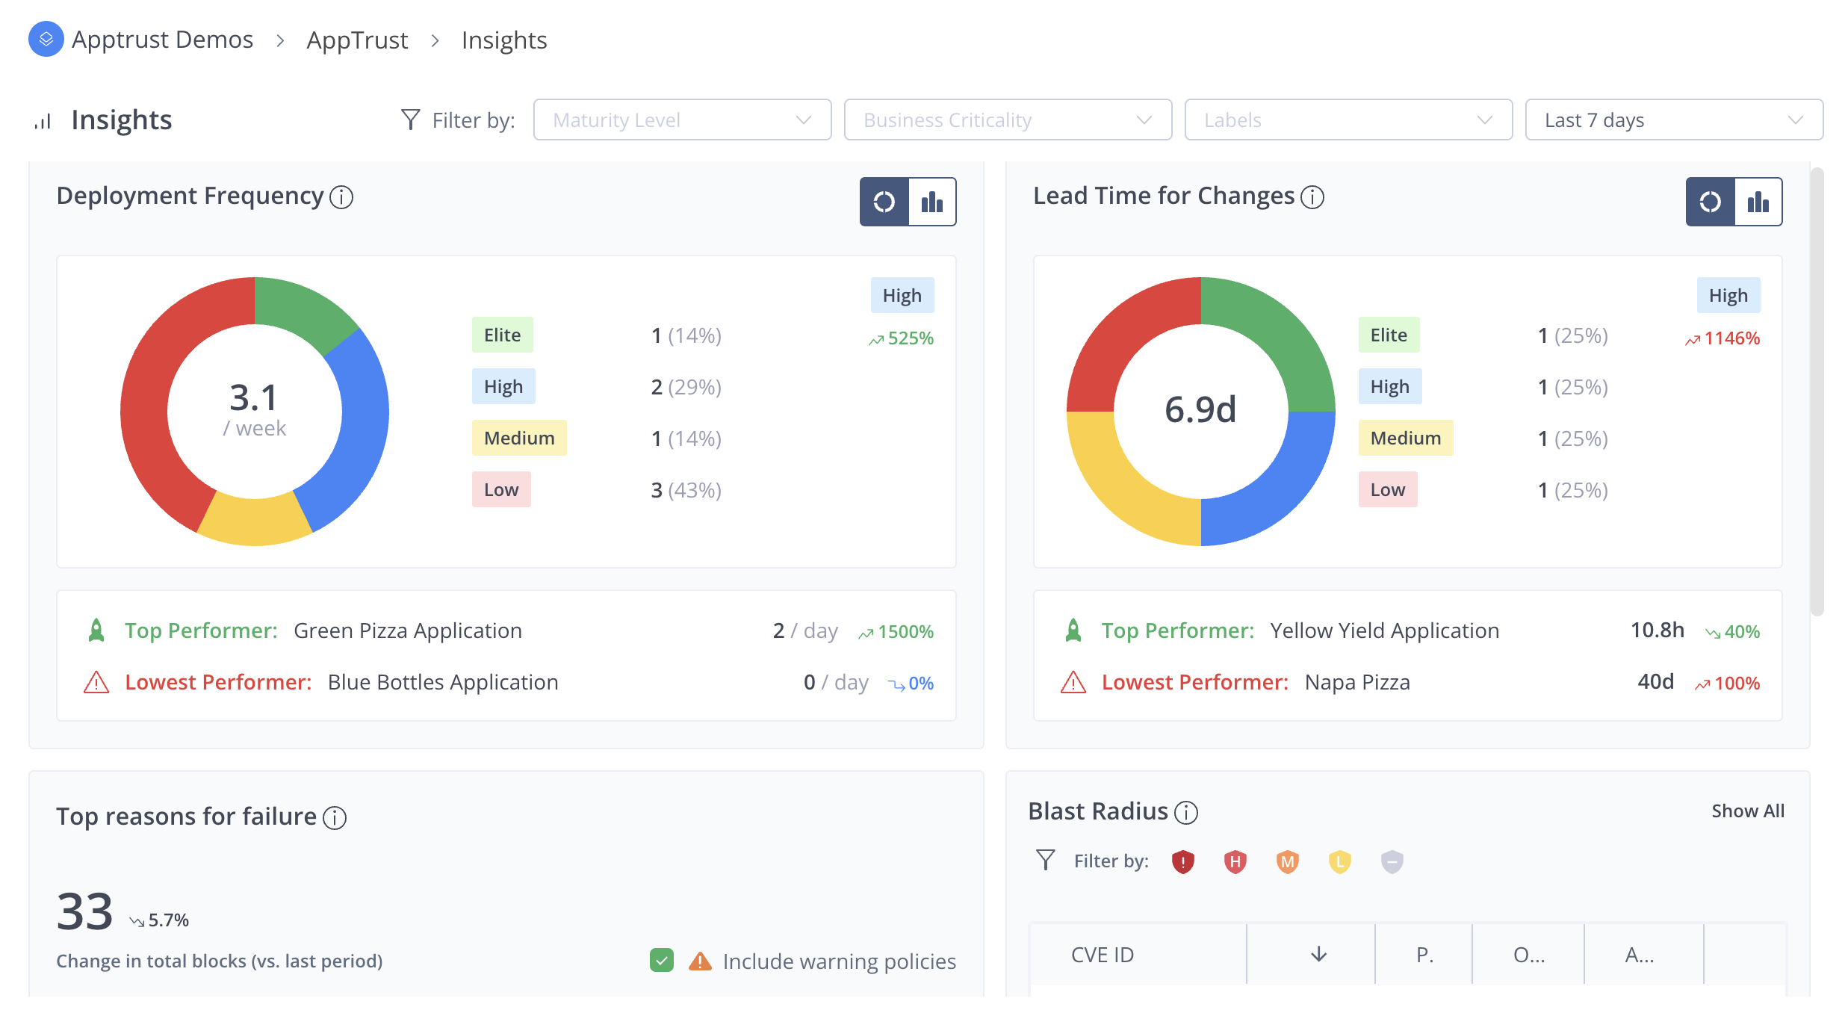1845x1013 pixels.
Task: Open the Business Criticality dropdown
Action: tap(1007, 120)
